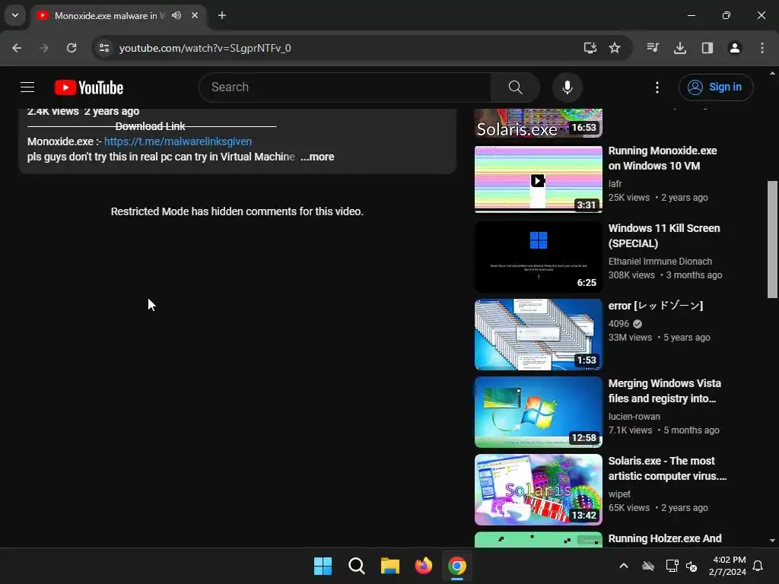The image size is (779, 584).
Task: Click the error 1:53 video thumbnail
Action: (538, 335)
